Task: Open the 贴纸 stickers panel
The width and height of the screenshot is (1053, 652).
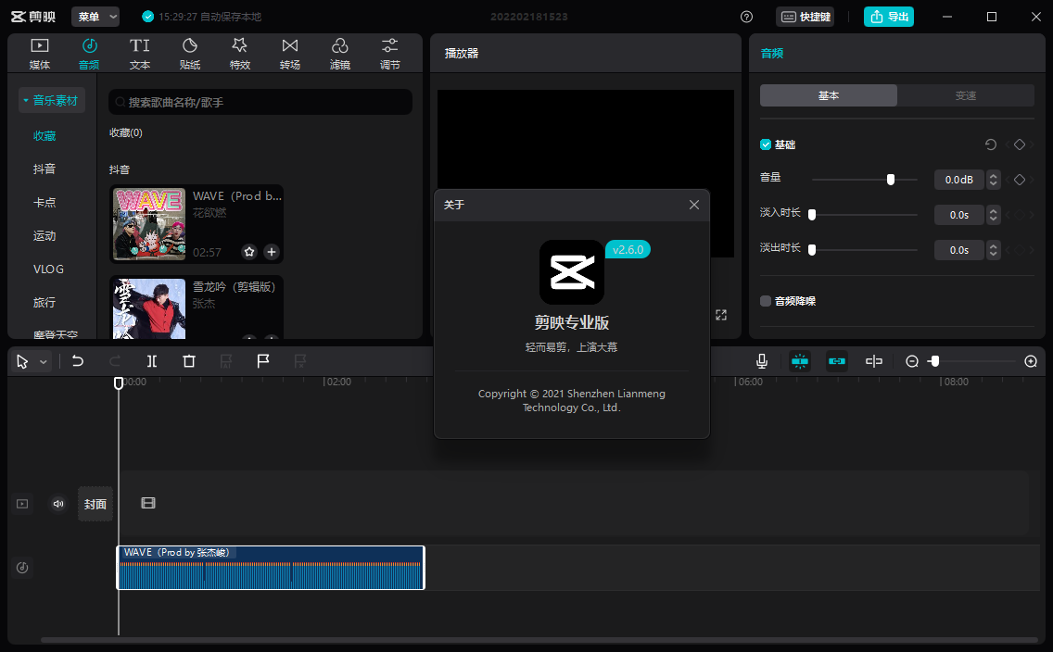Action: pyautogui.click(x=190, y=54)
